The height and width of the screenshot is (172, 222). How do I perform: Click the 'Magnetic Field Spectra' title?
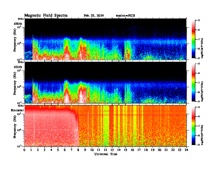pos(46,15)
